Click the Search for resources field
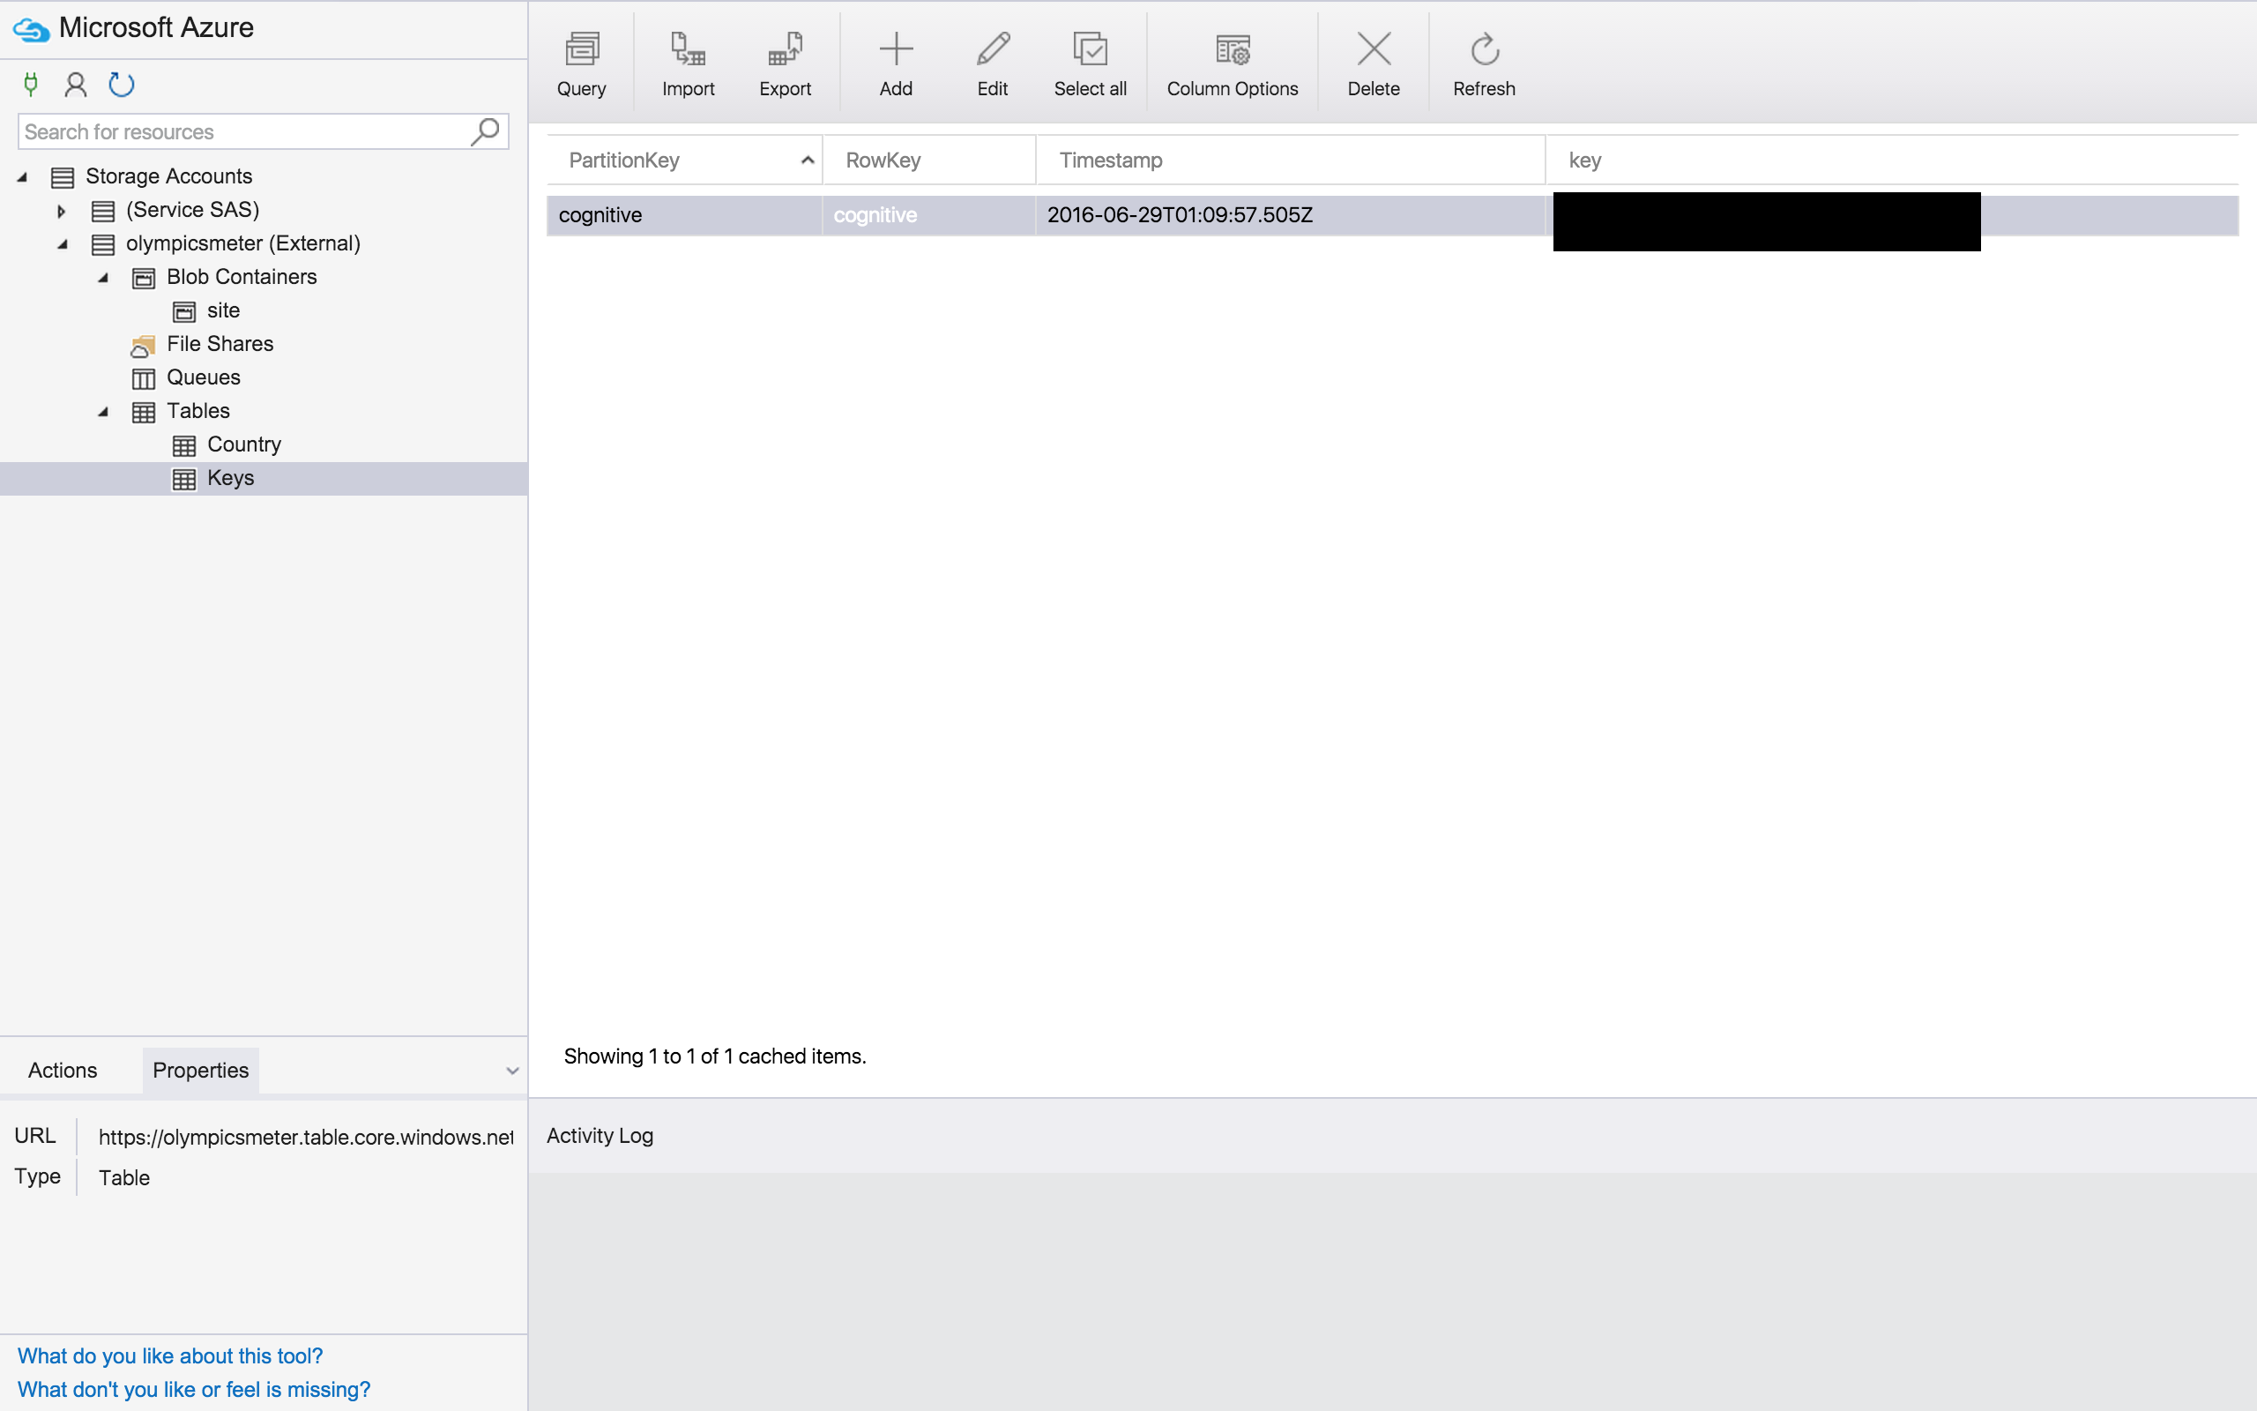This screenshot has width=2257, height=1411. 242,131
